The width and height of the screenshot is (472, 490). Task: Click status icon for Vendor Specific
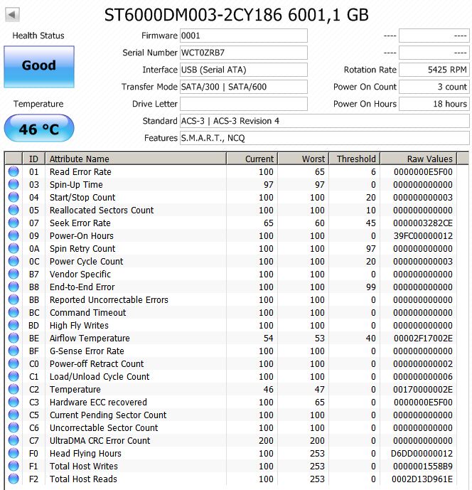pos(14,274)
